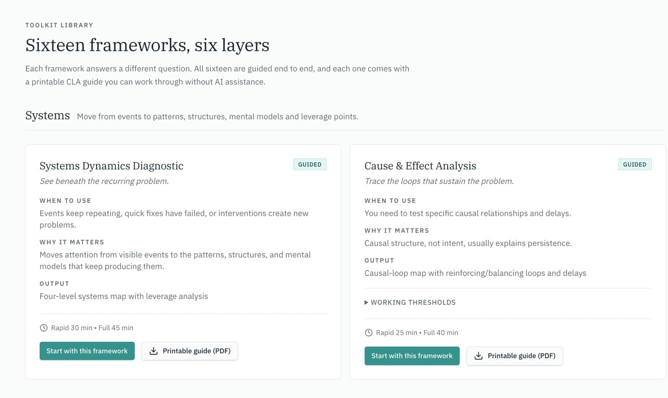
Task: Click 'Rapid 30 min • Full 45 min' text
Action: pyautogui.click(x=92, y=328)
